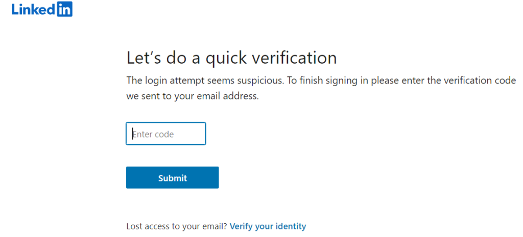
Task: Place cursor in the verification code box
Action: pyautogui.click(x=166, y=134)
